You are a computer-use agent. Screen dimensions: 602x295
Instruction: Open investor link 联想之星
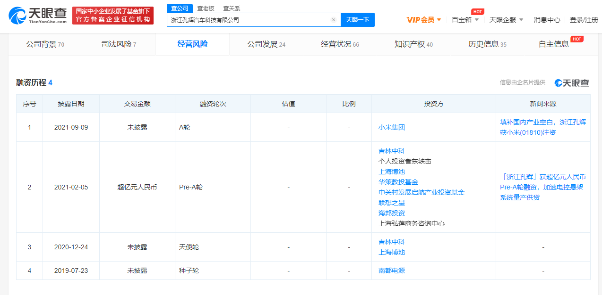click(x=391, y=203)
